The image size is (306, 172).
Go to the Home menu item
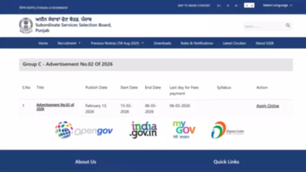click(x=43, y=43)
